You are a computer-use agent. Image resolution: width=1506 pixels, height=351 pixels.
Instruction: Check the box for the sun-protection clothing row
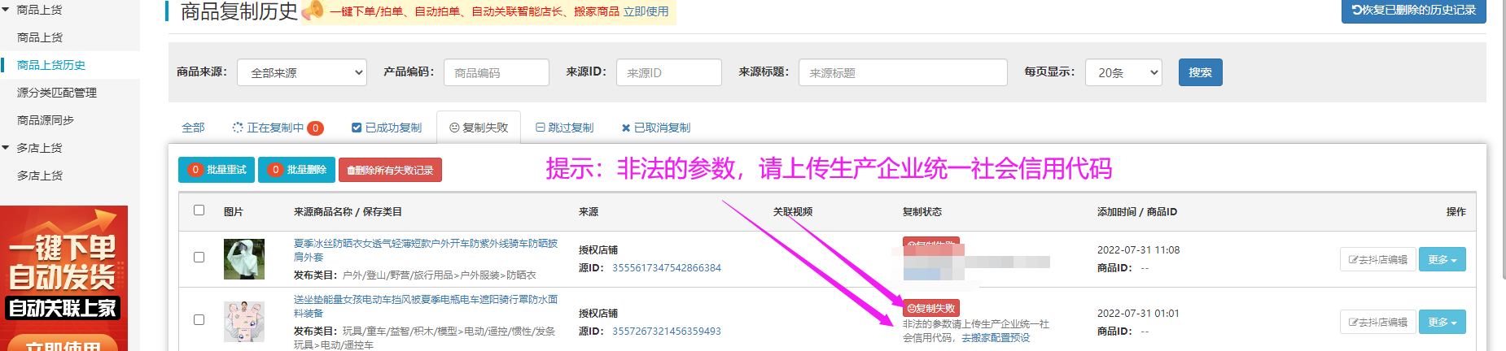click(199, 258)
